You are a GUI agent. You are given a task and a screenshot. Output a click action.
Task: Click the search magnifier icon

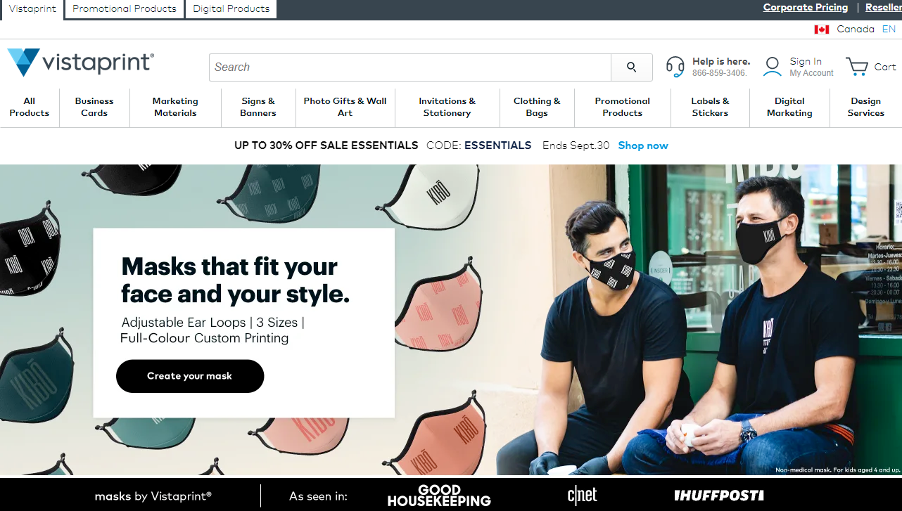coord(631,67)
